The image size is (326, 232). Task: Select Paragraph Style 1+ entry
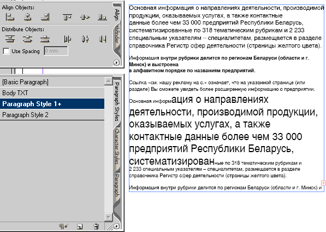(52, 104)
